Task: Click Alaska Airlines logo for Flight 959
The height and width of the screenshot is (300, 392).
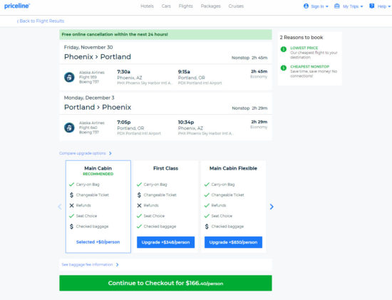Action: point(69,77)
